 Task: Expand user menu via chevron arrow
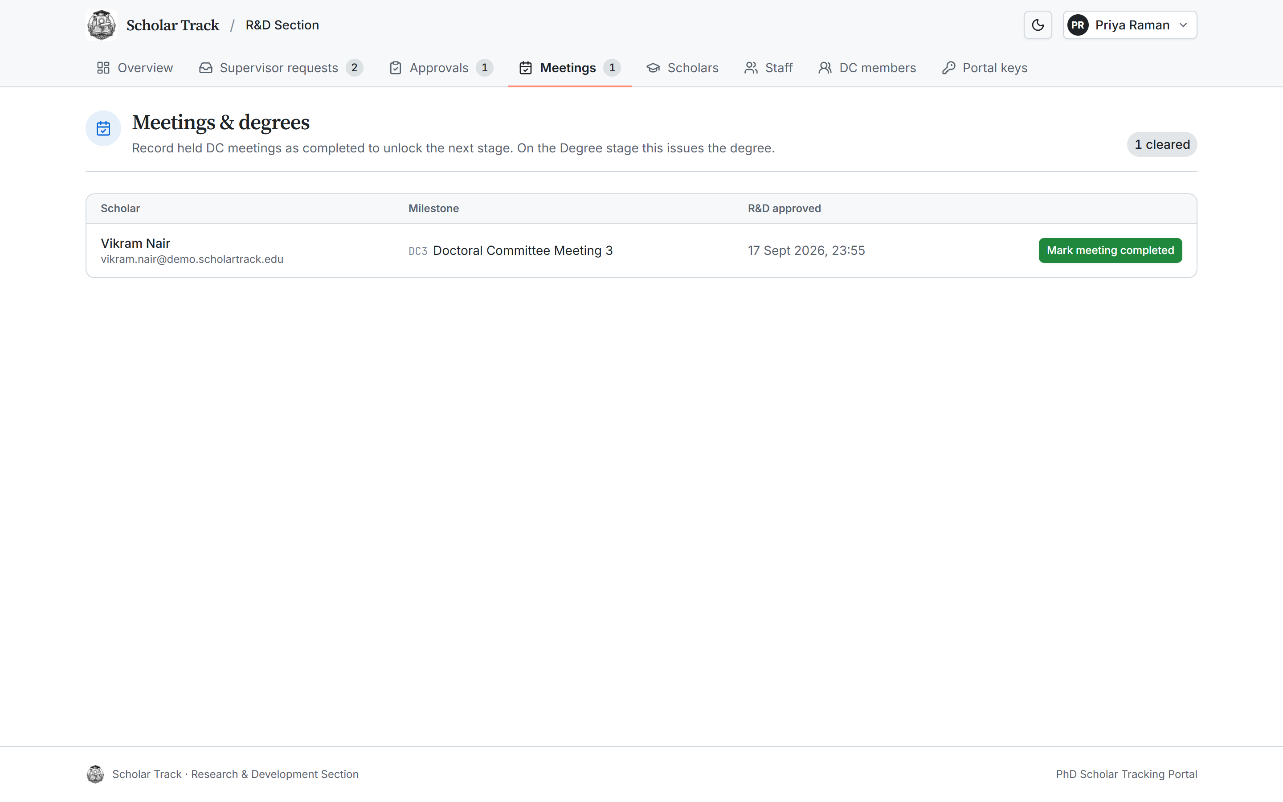pos(1183,25)
